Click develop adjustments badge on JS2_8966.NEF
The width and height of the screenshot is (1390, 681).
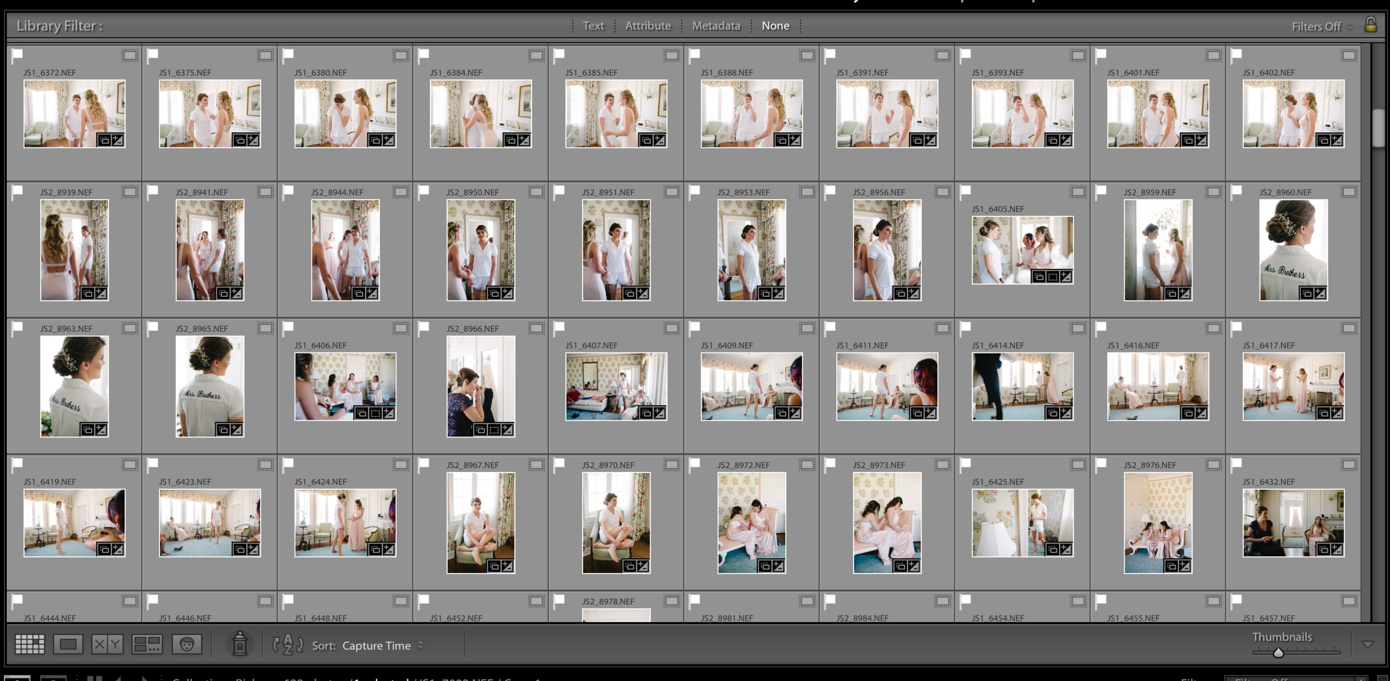click(x=507, y=430)
